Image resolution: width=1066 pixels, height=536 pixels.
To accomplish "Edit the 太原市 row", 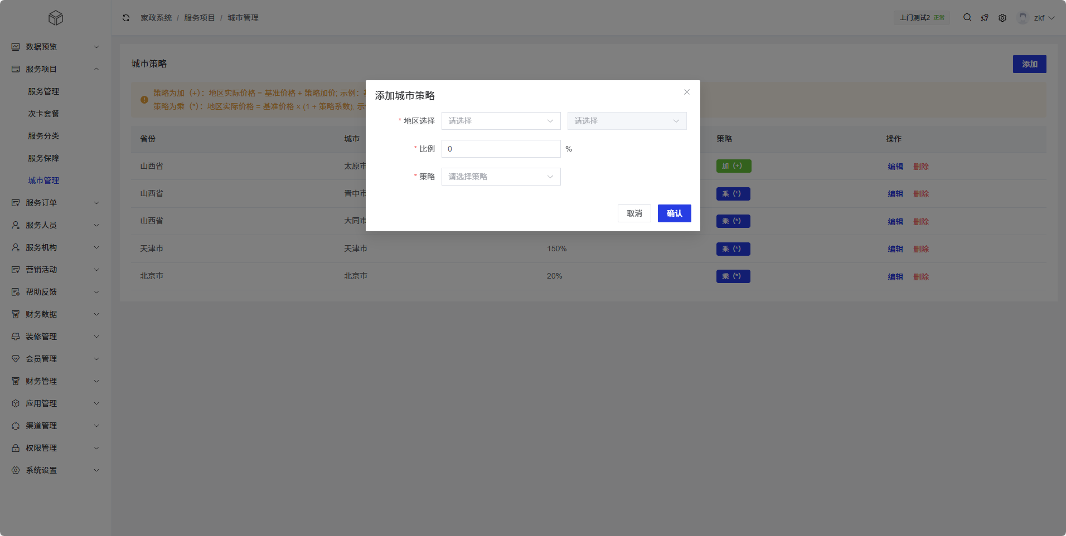I will click(895, 167).
